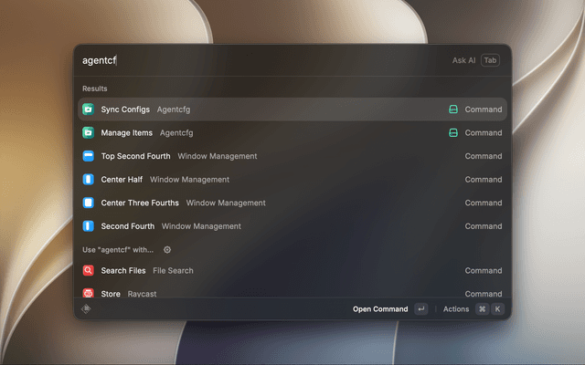Click Agentcfg subtitle on Sync Configs row

(174, 109)
